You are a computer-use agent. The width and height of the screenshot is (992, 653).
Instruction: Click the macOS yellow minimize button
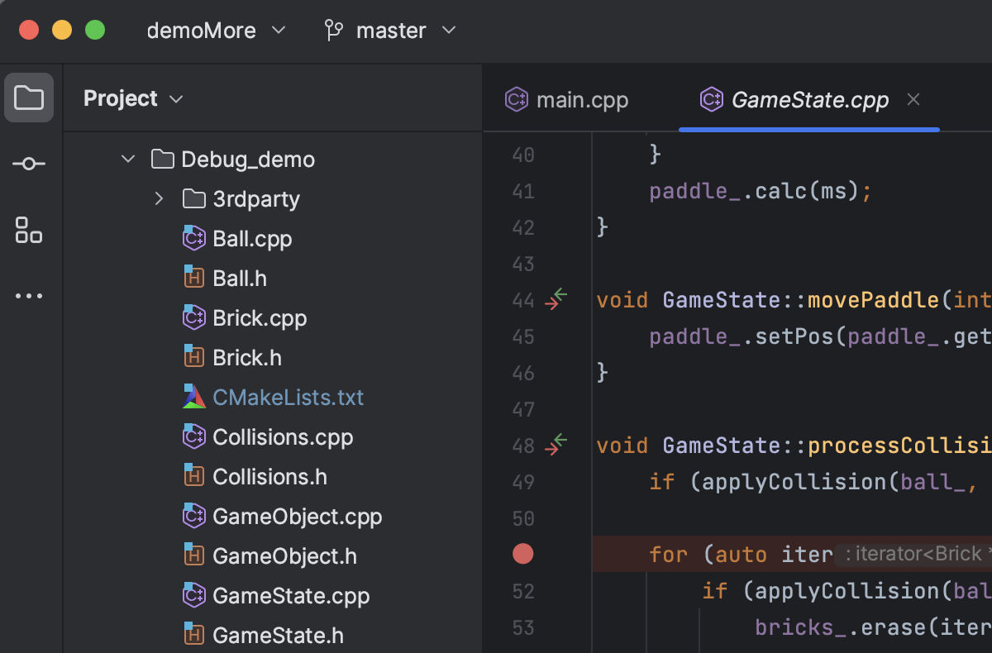(62, 31)
